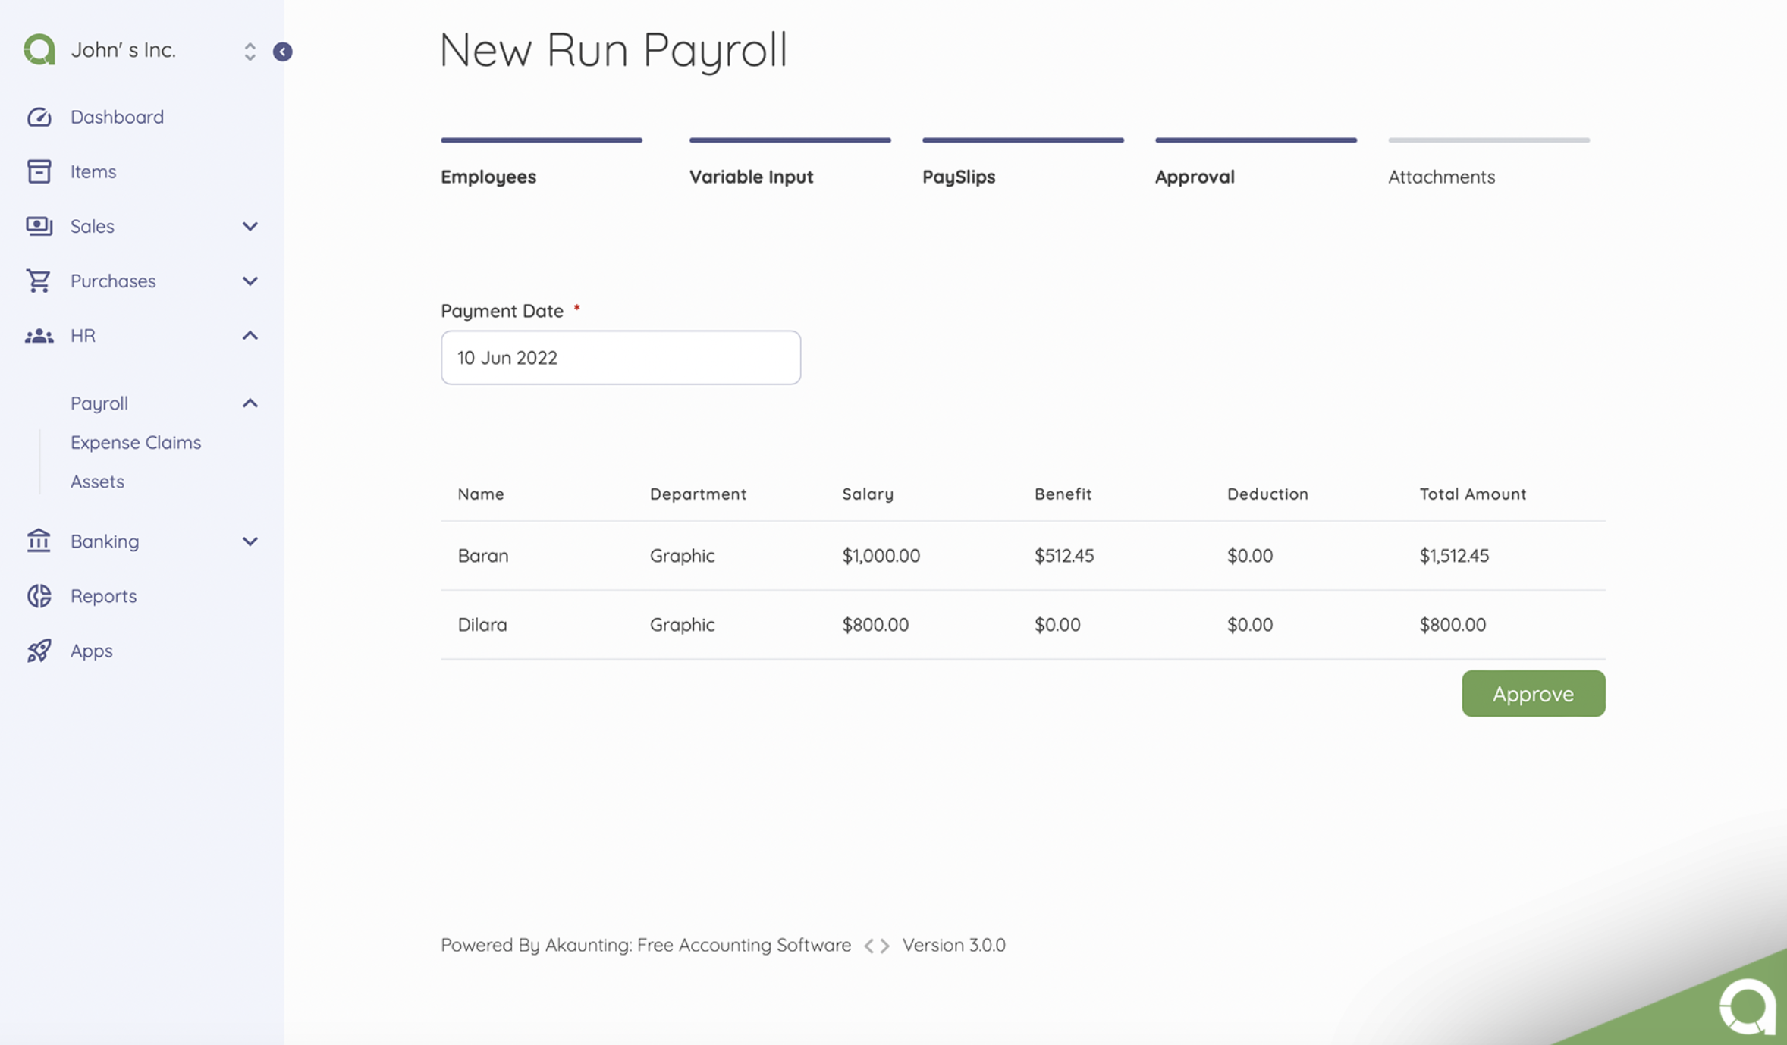Viewport: 1787px width, 1045px height.
Task: Collapse the HR section chevron
Action: [x=249, y=336]
